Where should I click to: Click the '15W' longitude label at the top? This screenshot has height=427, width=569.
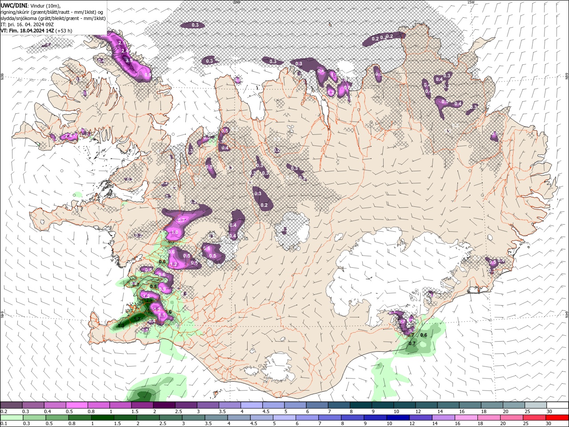(471, 2)
